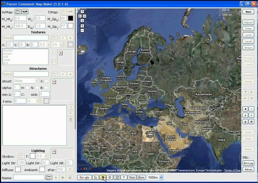Move texture up with the Textures up-arrow icon
The image size is (258, 183).
coord(52,52)
